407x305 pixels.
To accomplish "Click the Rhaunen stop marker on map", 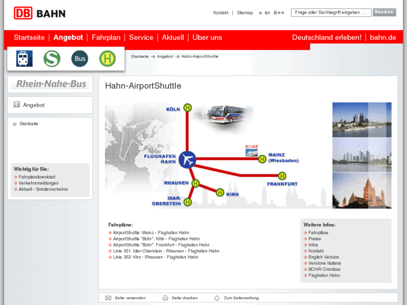I will click(x=195, y=183).
